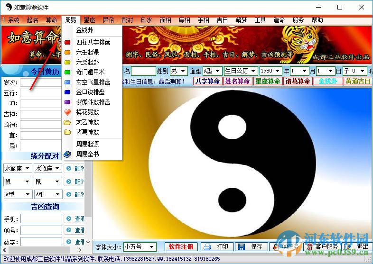373x264 pixels.
Task: Click red icon beside 四柱八字排盘
Action: 67,42
